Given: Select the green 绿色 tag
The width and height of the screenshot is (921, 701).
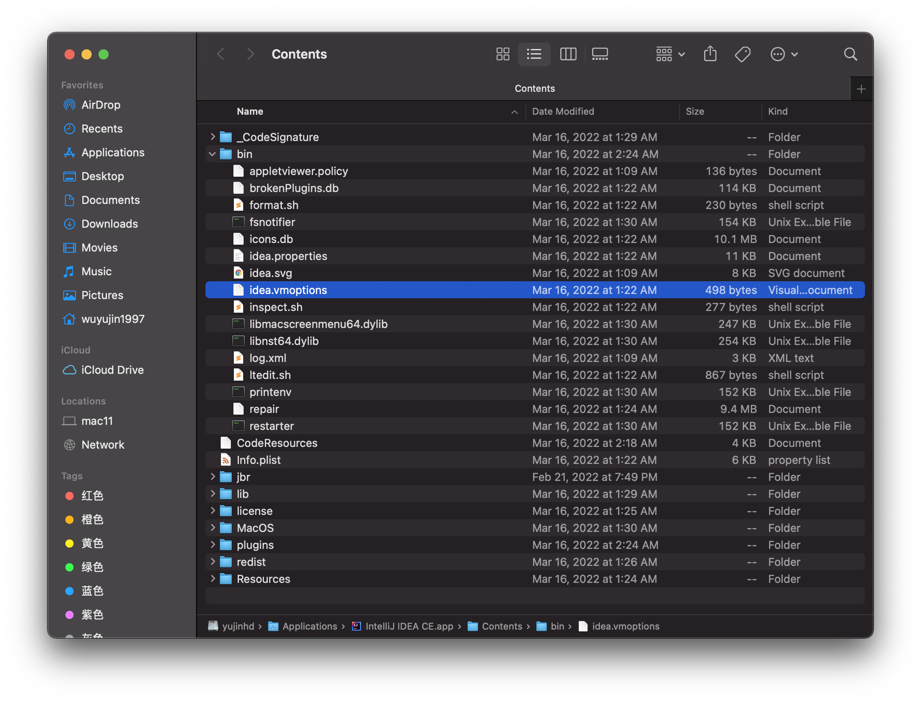Looking at the screenshot, I should click(x=92, y=567).
